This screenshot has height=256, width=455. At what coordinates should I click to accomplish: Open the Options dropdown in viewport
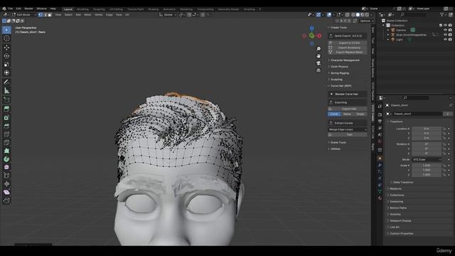tap(366, 21)
